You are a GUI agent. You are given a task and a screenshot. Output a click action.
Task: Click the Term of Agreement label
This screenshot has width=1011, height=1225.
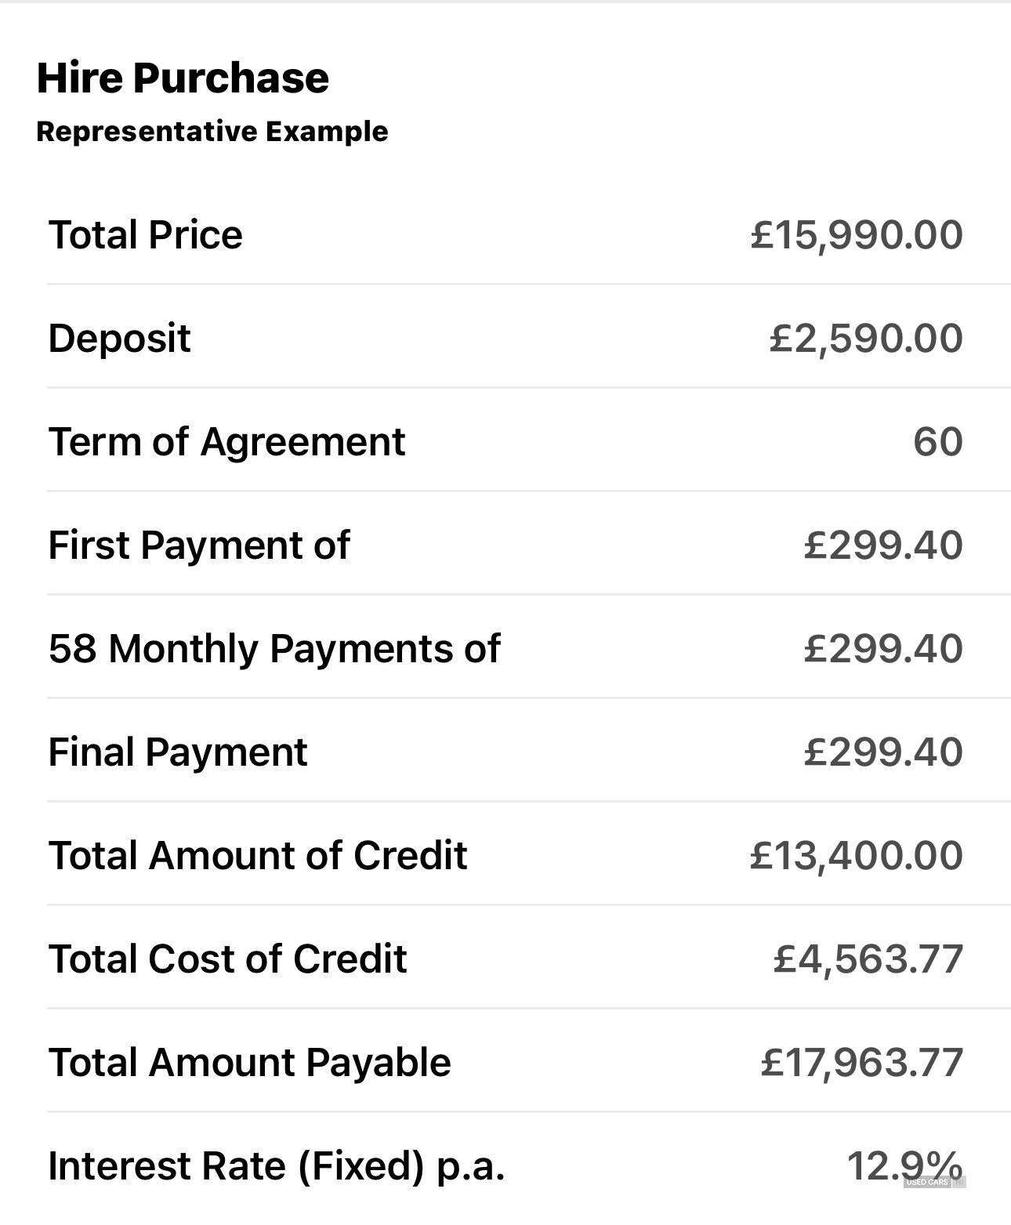click(x=226, y=442)
